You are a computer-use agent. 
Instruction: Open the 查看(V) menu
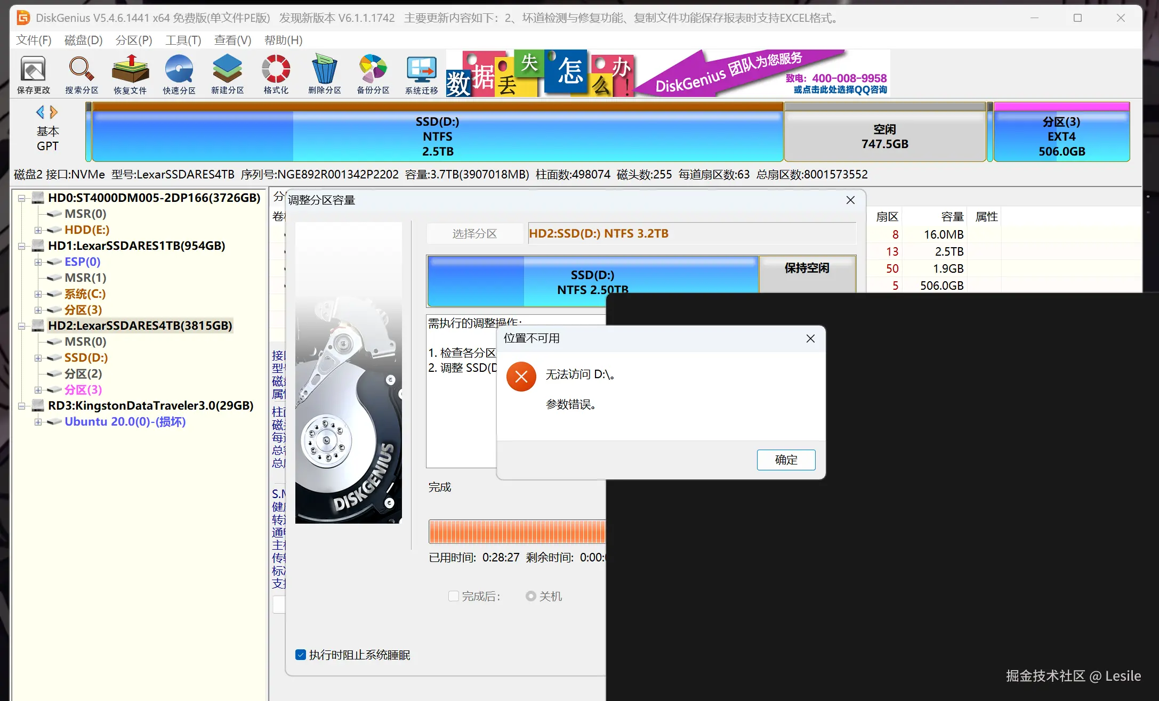232,40
